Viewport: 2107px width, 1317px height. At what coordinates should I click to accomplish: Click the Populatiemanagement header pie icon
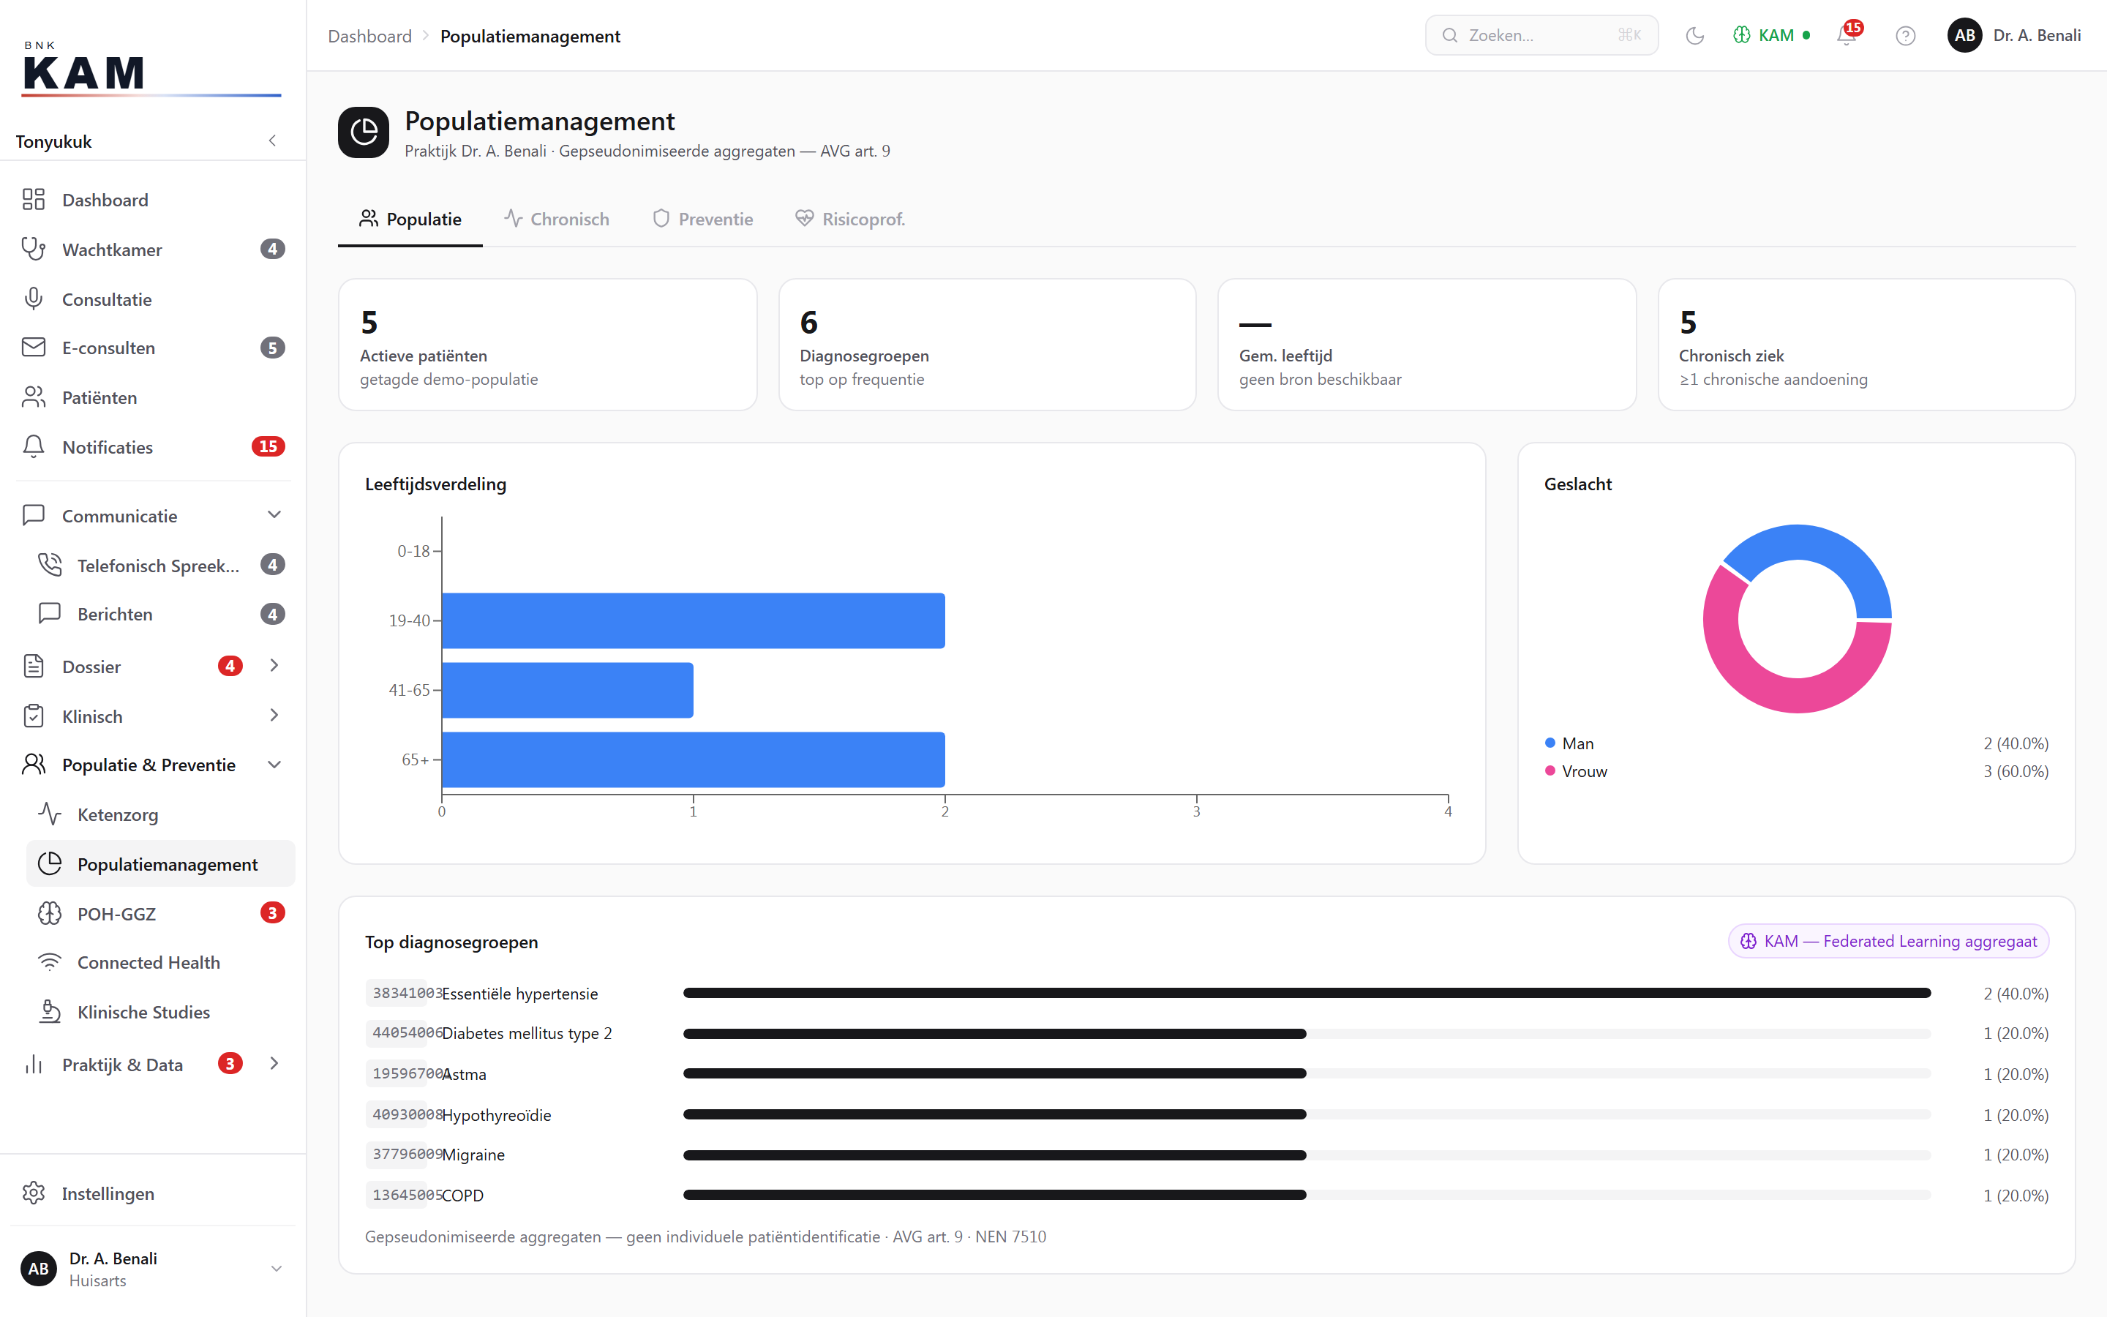(x=363, y=132)
